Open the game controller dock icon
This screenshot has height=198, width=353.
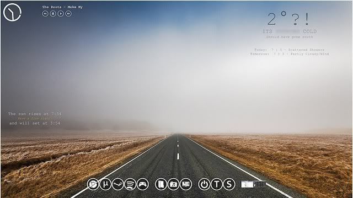143,184
